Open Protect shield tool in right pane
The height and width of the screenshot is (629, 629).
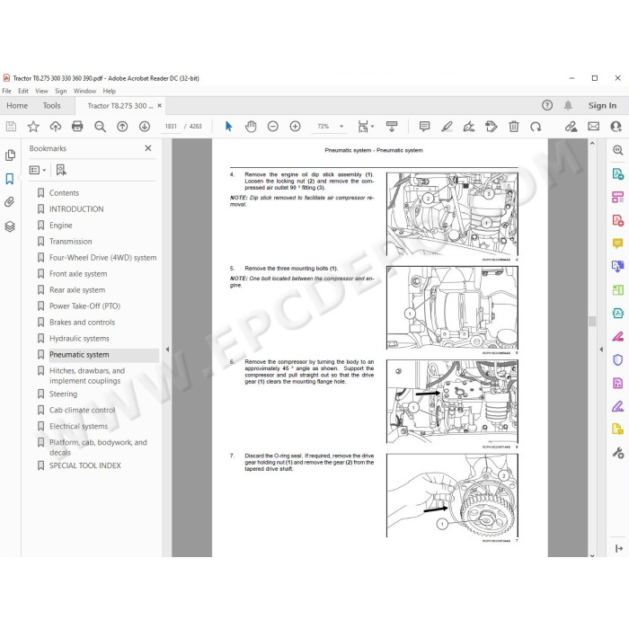(618, 359)
